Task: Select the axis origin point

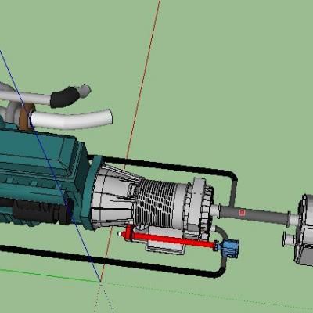Action: (100, 282)
